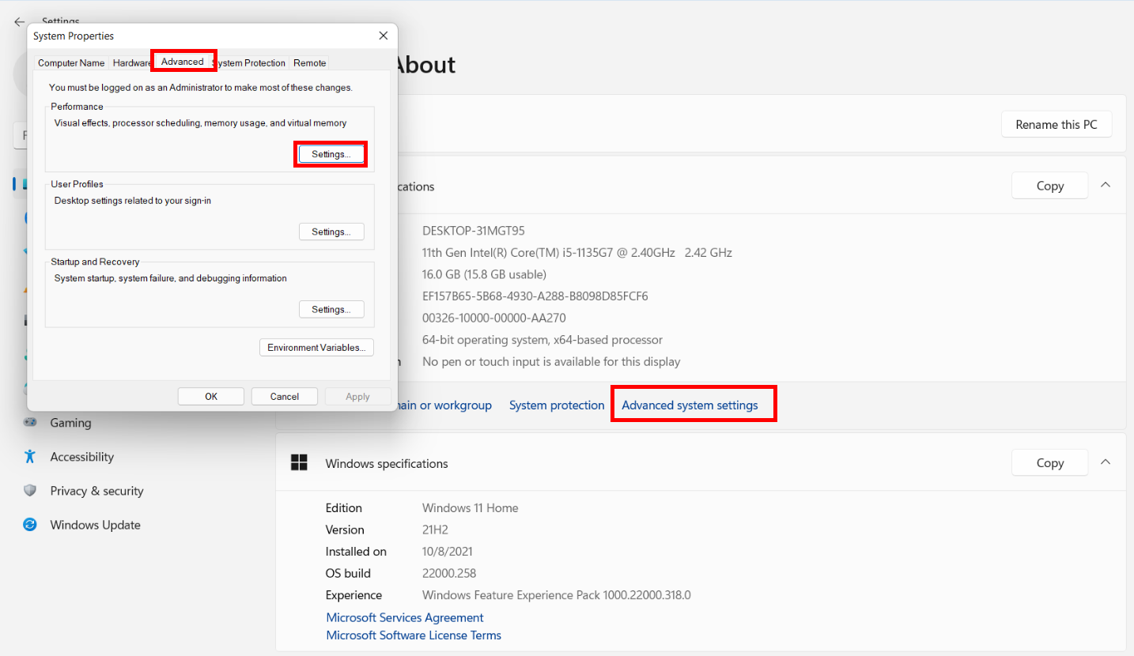Open Environment Variables dialog
Screen dimensions: 1134x656
pos(316,348)
